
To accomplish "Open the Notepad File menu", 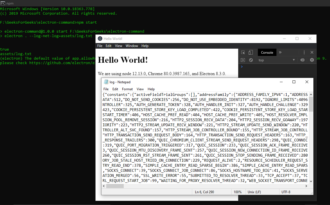I will point(106,89).
